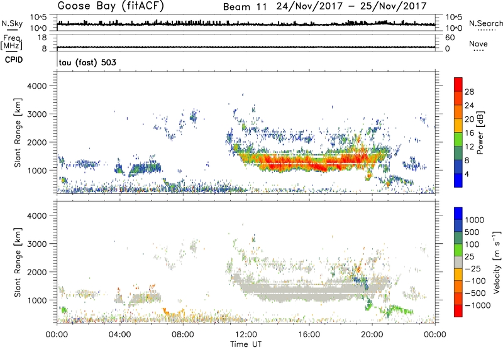Select the "3000" tick on the power panel
Image resolution: width=503 pixels, height=348 pixels.
[x=37, y=114]
